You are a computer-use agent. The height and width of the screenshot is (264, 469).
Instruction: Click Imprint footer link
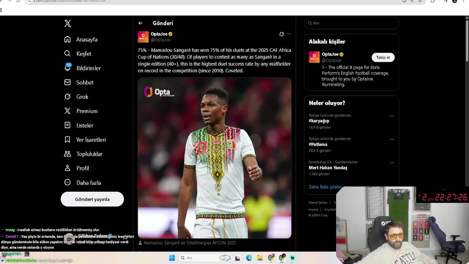click(x=313, y=209)
